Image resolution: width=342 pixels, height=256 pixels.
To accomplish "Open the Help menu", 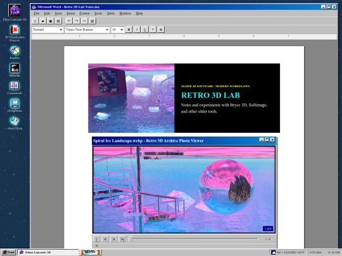I will click(139, 13).
